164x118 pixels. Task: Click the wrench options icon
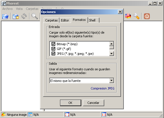click(136, 16)
